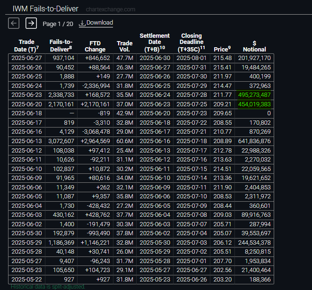Select trade date 2025-06-02

tap(26, 224)
